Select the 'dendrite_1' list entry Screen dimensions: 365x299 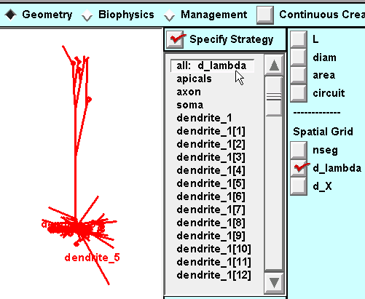[204, 118]
